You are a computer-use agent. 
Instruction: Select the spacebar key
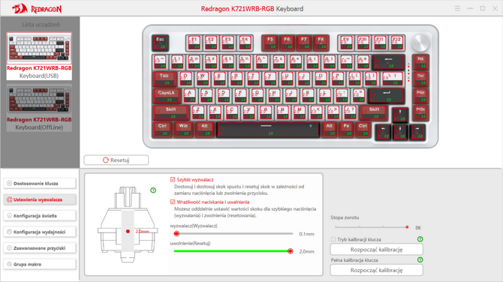268,130
